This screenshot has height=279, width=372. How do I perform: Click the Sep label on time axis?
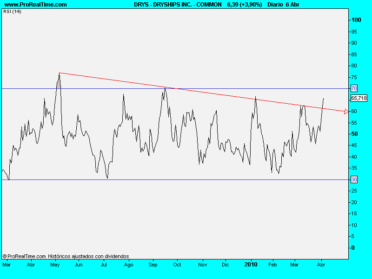pos(153,265)
